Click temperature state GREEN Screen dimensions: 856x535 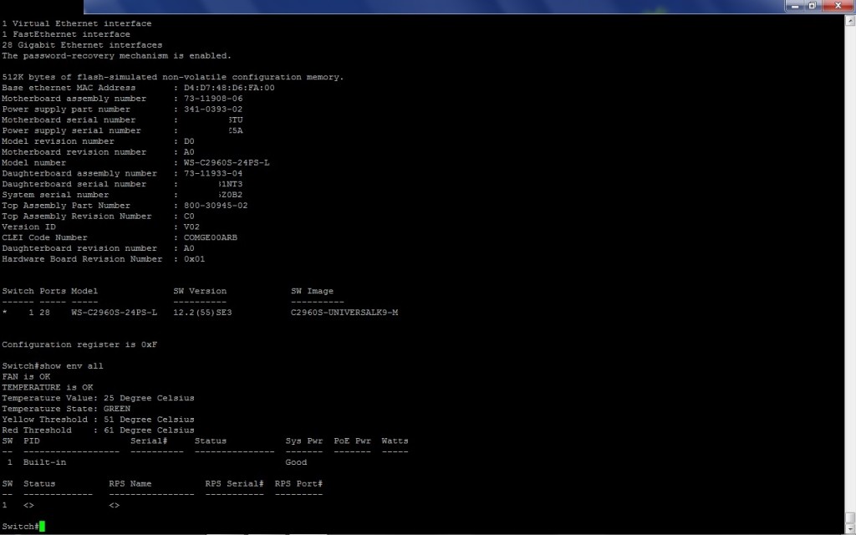117,409
